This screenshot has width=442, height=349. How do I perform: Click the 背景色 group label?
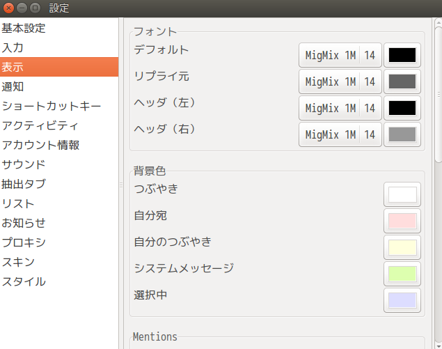[x=150, y=171]
